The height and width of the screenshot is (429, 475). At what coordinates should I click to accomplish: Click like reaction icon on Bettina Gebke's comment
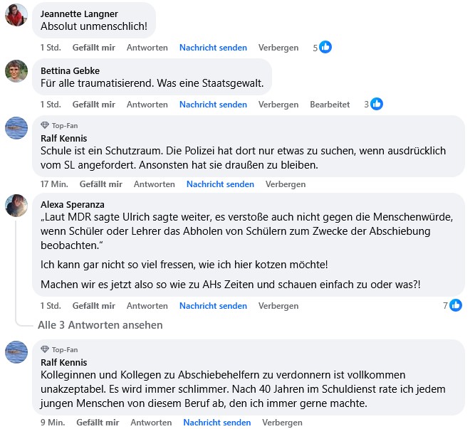(x=377, y=105)
